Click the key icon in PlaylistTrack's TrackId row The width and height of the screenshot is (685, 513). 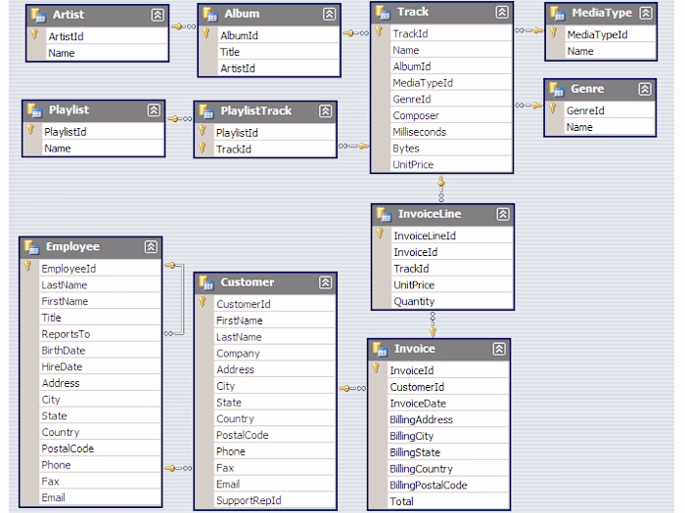[x=203, y=149]
